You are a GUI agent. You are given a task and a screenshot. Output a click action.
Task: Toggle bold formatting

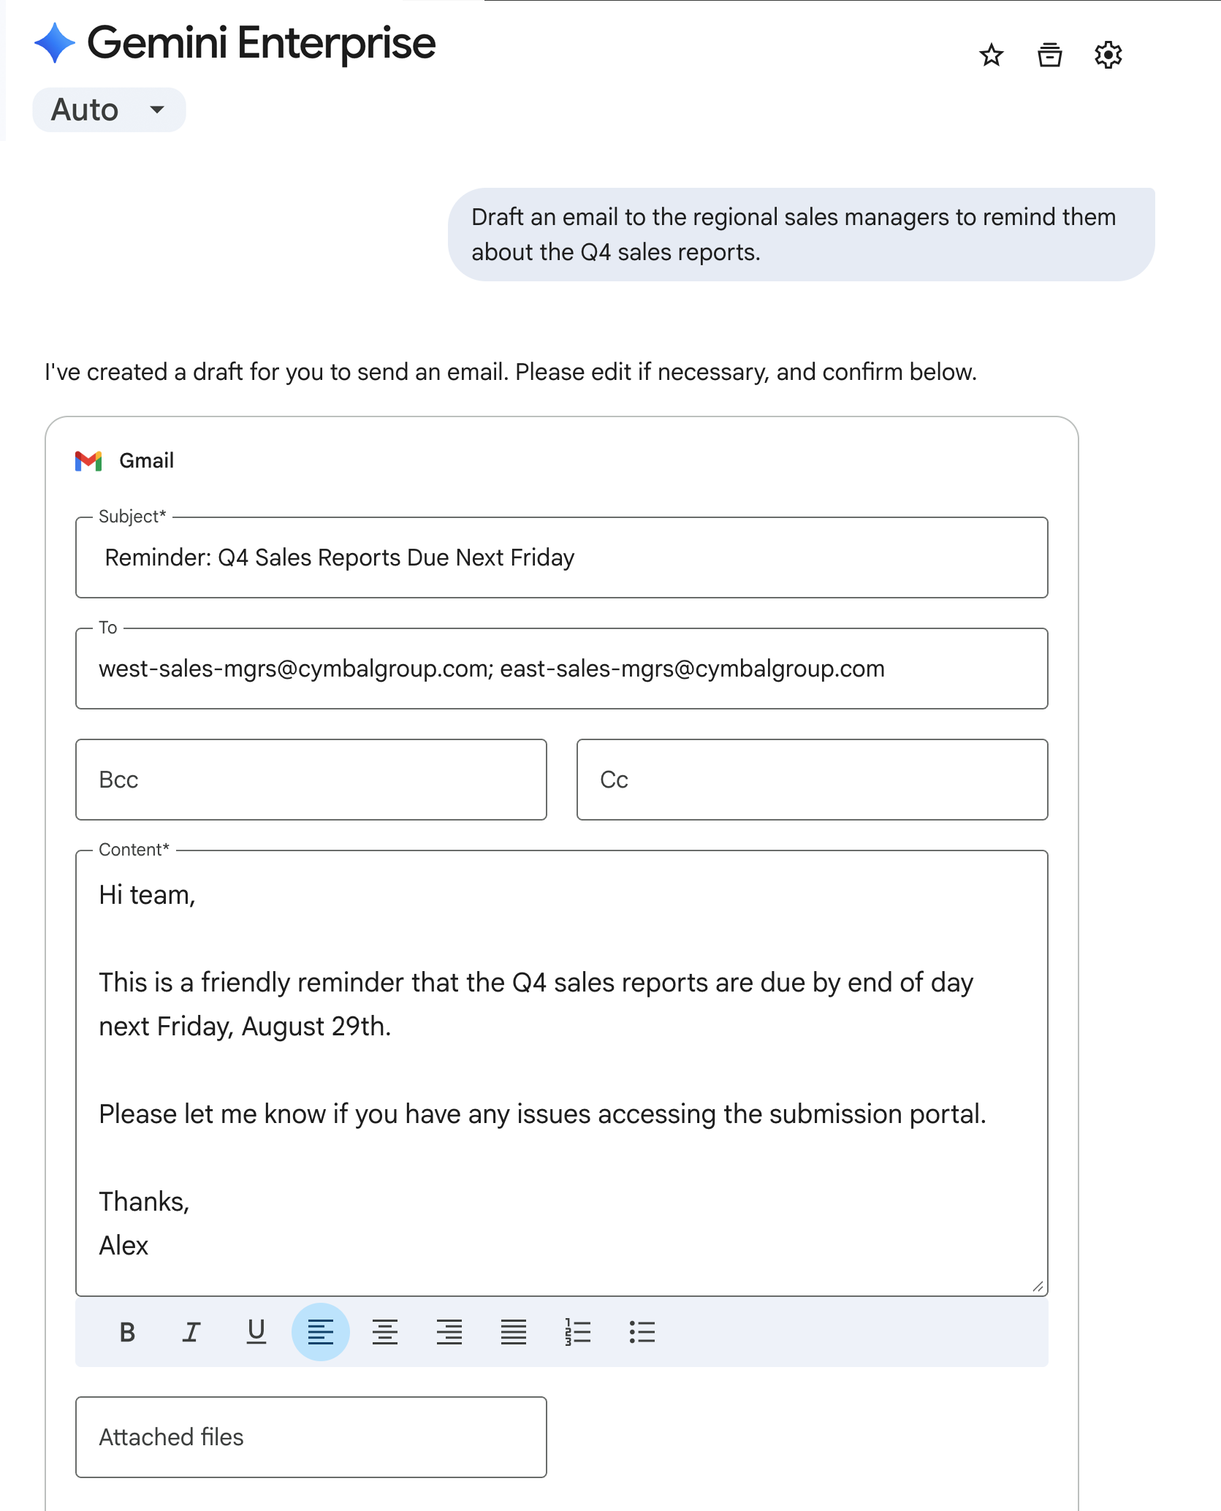click(x=126, y=1331)
